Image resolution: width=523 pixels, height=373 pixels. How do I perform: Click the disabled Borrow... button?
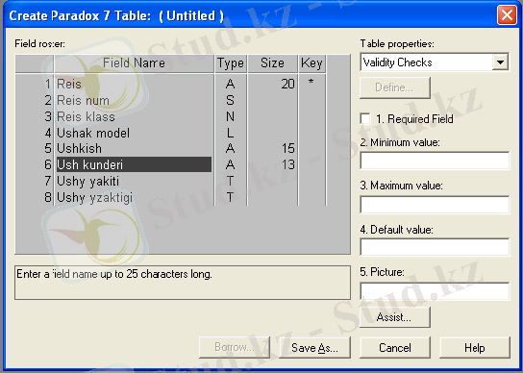point(235,348)
